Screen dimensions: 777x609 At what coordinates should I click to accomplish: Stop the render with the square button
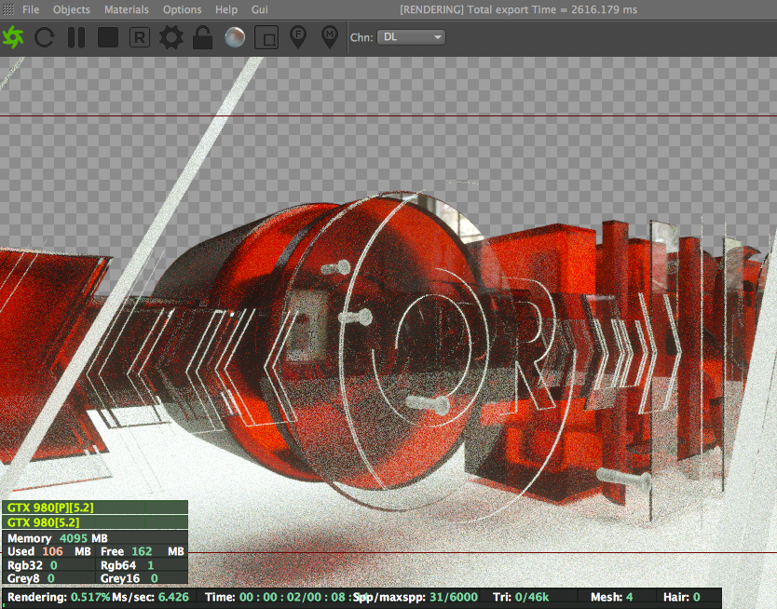107,37
